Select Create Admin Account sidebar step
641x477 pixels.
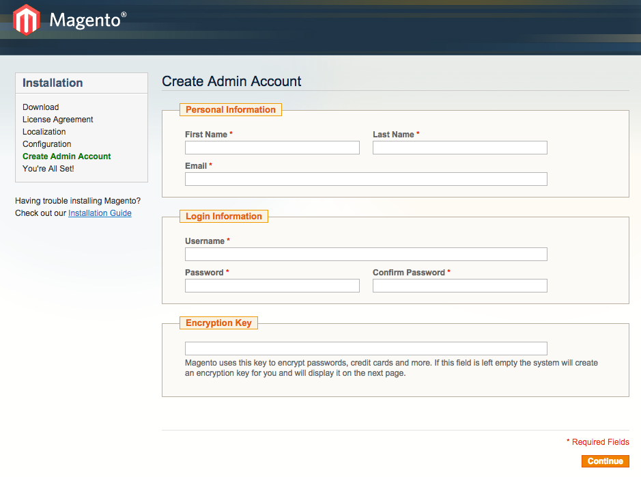point(67,156)
